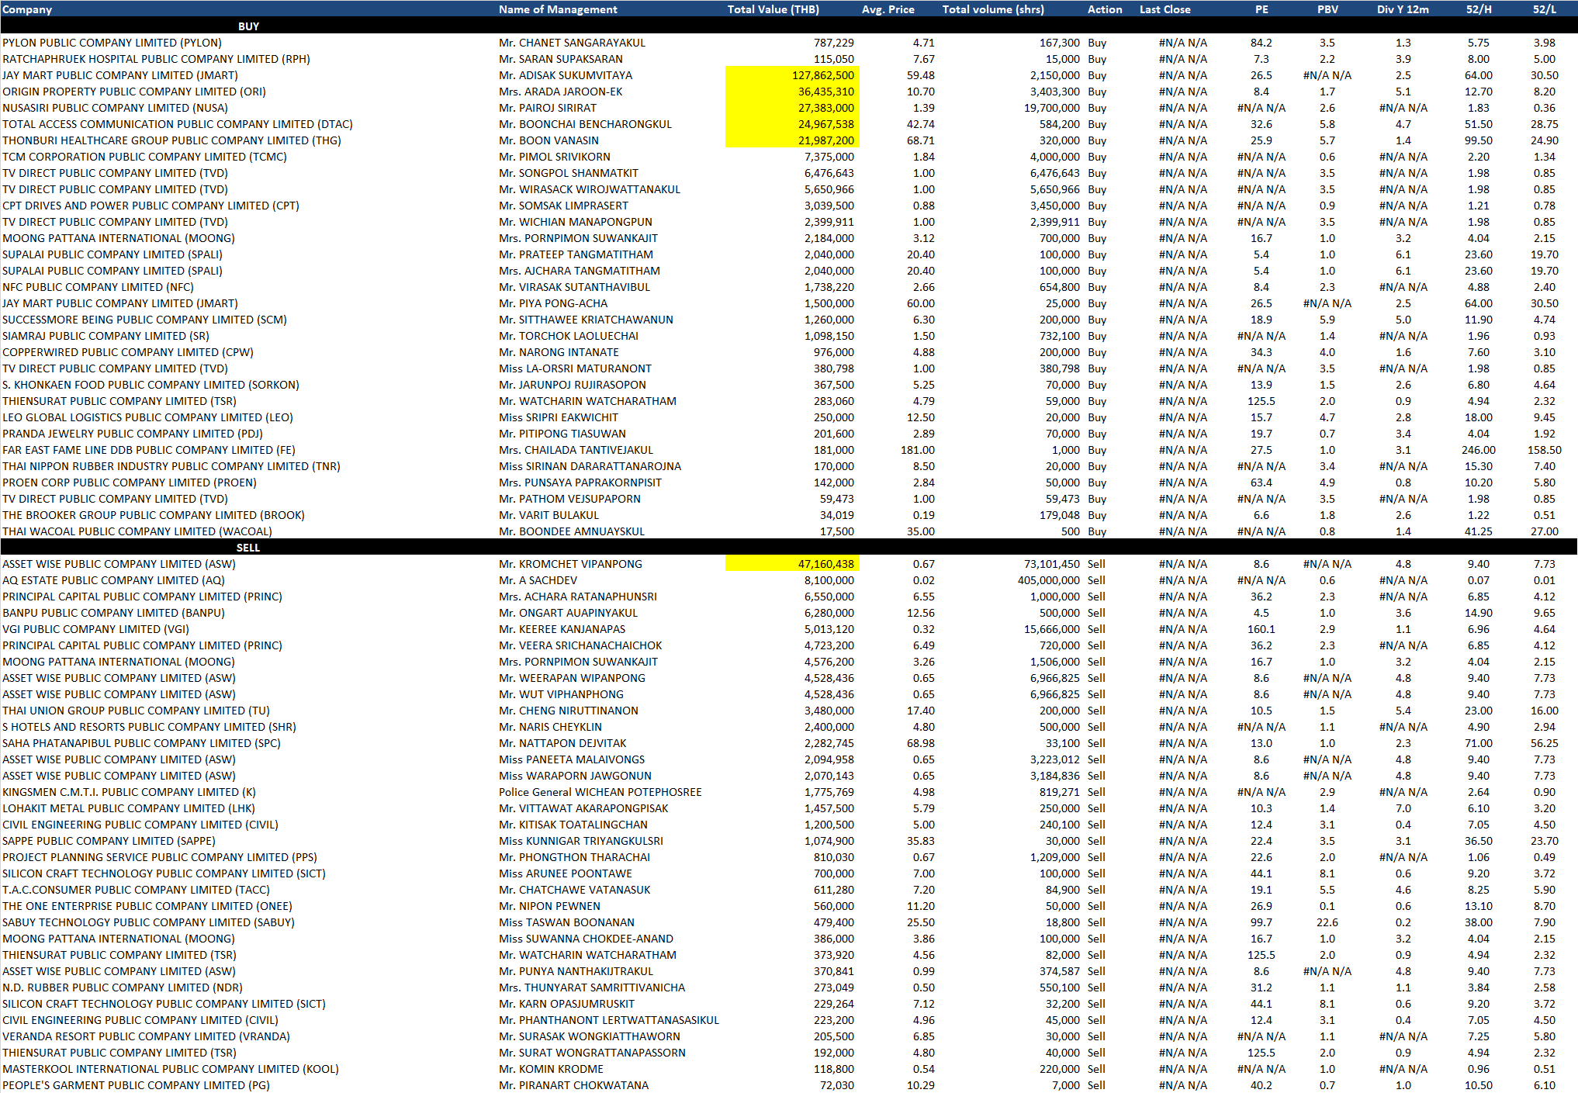The width and height of the screenshot is (1578, 1093).
Task: Select NFC PUBLIC COMPANY LIMITED (NFC)
Action: (x=98, y=287)
